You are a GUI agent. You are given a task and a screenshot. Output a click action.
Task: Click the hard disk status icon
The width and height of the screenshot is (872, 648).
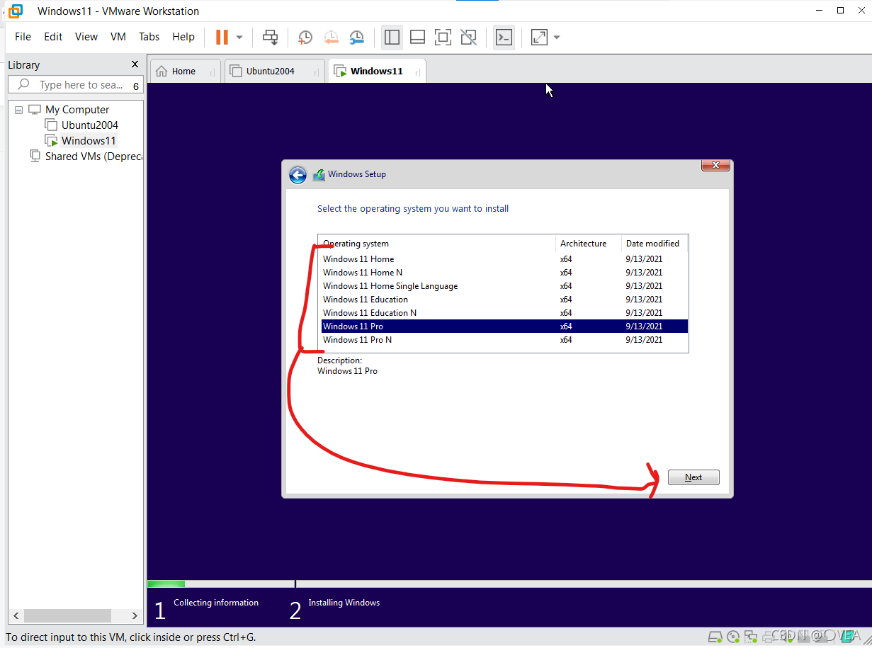click(x=715, y=636)
